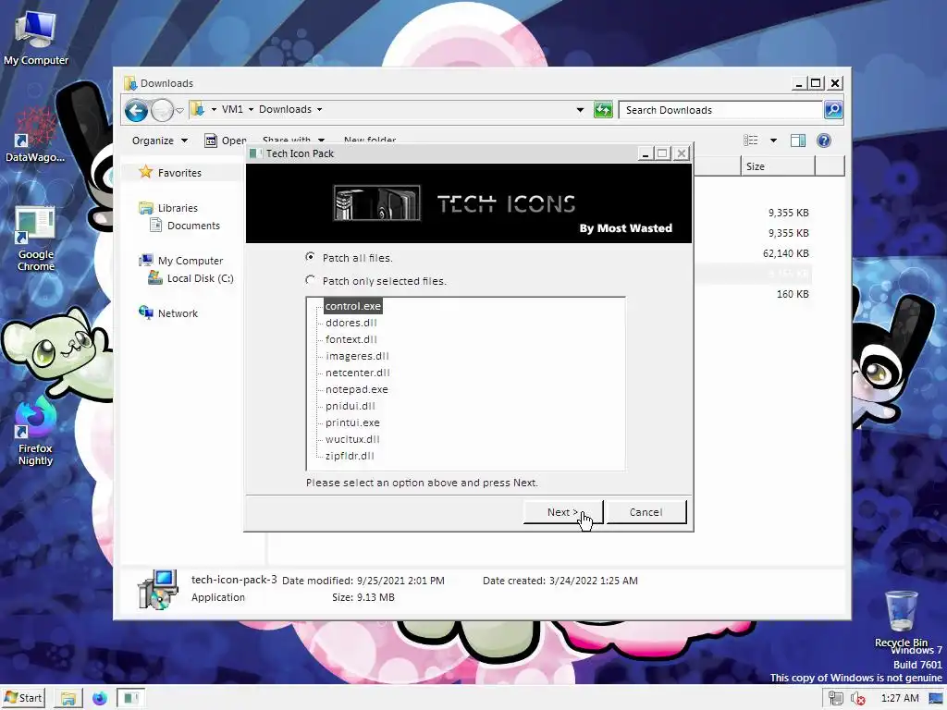Select zipfldr.dll in the file list

click(350, 456)
